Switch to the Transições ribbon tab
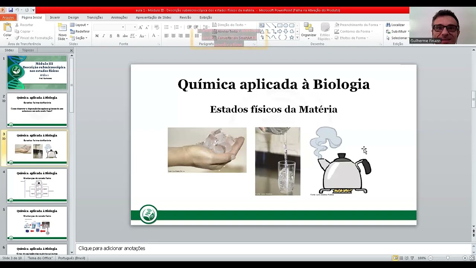Viewport: 476px width, 268px height. pyautogui.click(x=95, y=17)
